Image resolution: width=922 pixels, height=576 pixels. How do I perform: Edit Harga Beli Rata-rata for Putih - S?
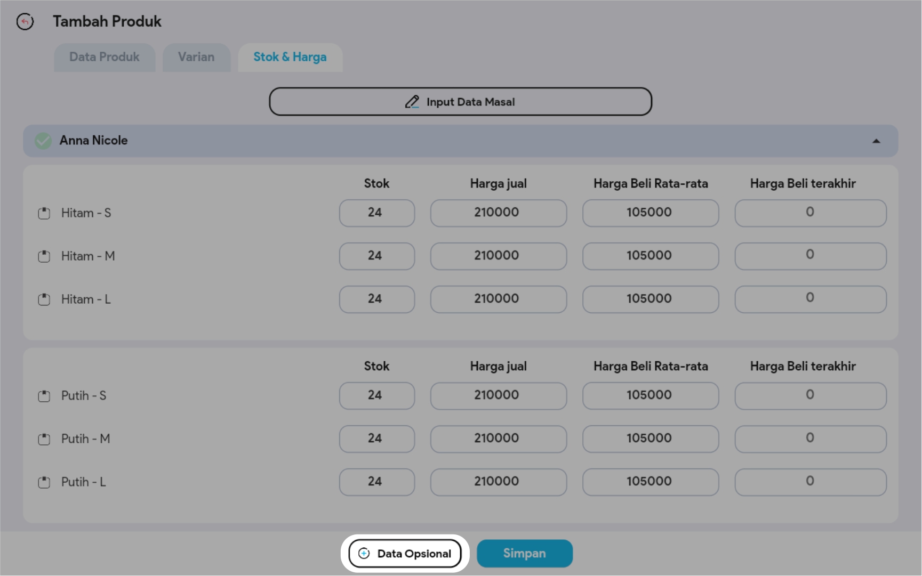pyautogui.click(x=650, y=395)
